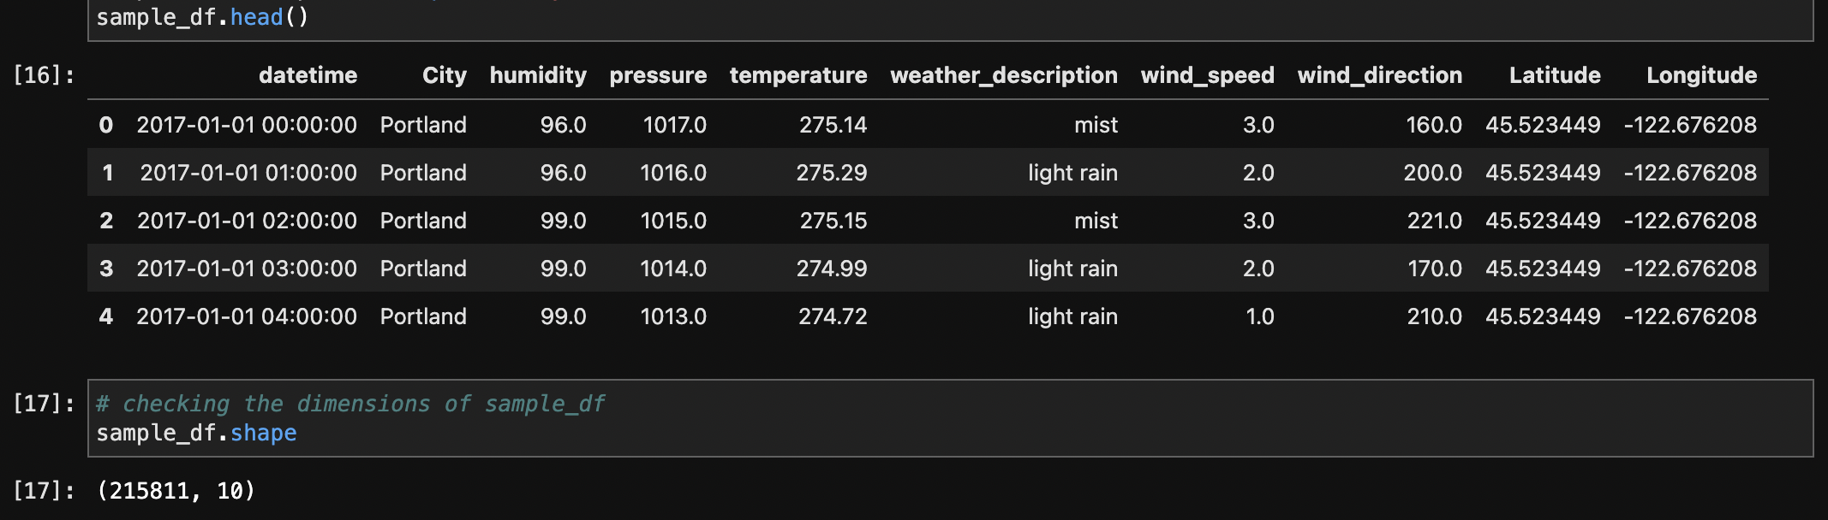The image size is (1828, 520).
Task: Click the checking dimensions comment line
Action: coord(350,404)
